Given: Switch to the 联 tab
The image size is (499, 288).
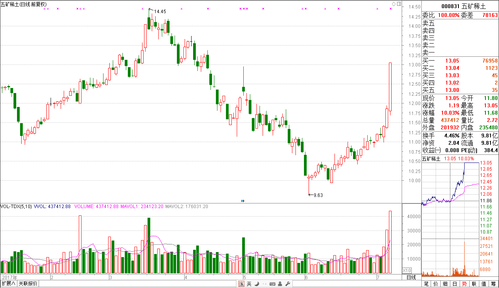Looking at the screenshot, I should tap(474, 284).
